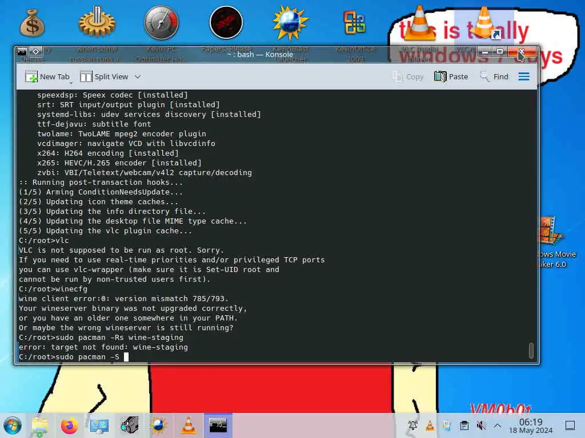Click the 'C:/root>vlc' command line

click(x=44, y=241)
